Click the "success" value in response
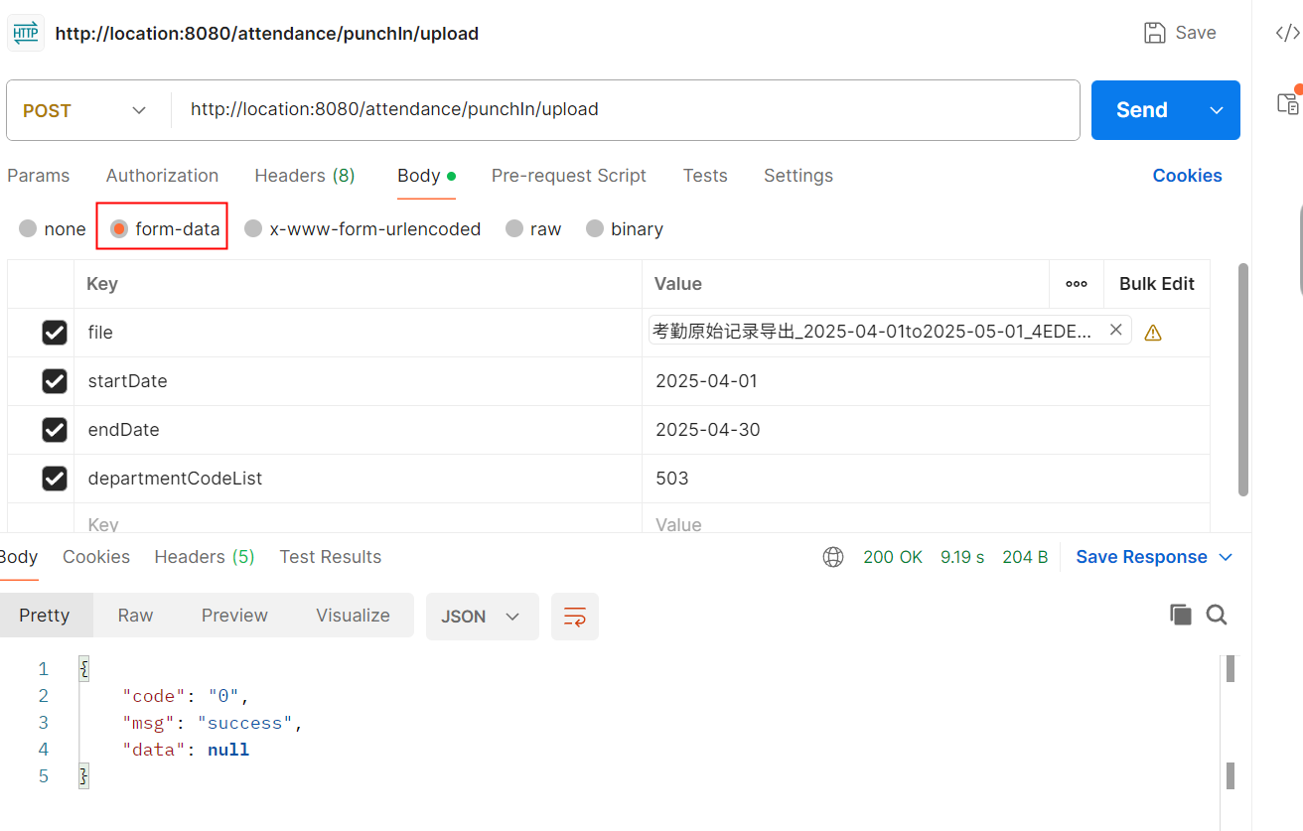 245,723
